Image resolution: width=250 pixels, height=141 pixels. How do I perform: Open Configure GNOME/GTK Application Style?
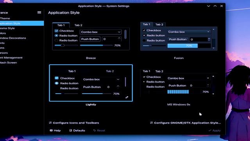pos(185,123)
